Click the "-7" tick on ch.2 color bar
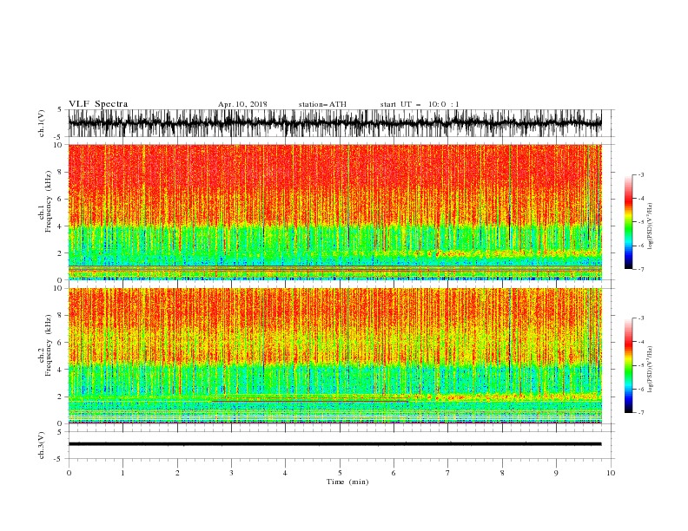The height and width of the screenshot is (531, 688). [641, 413]
